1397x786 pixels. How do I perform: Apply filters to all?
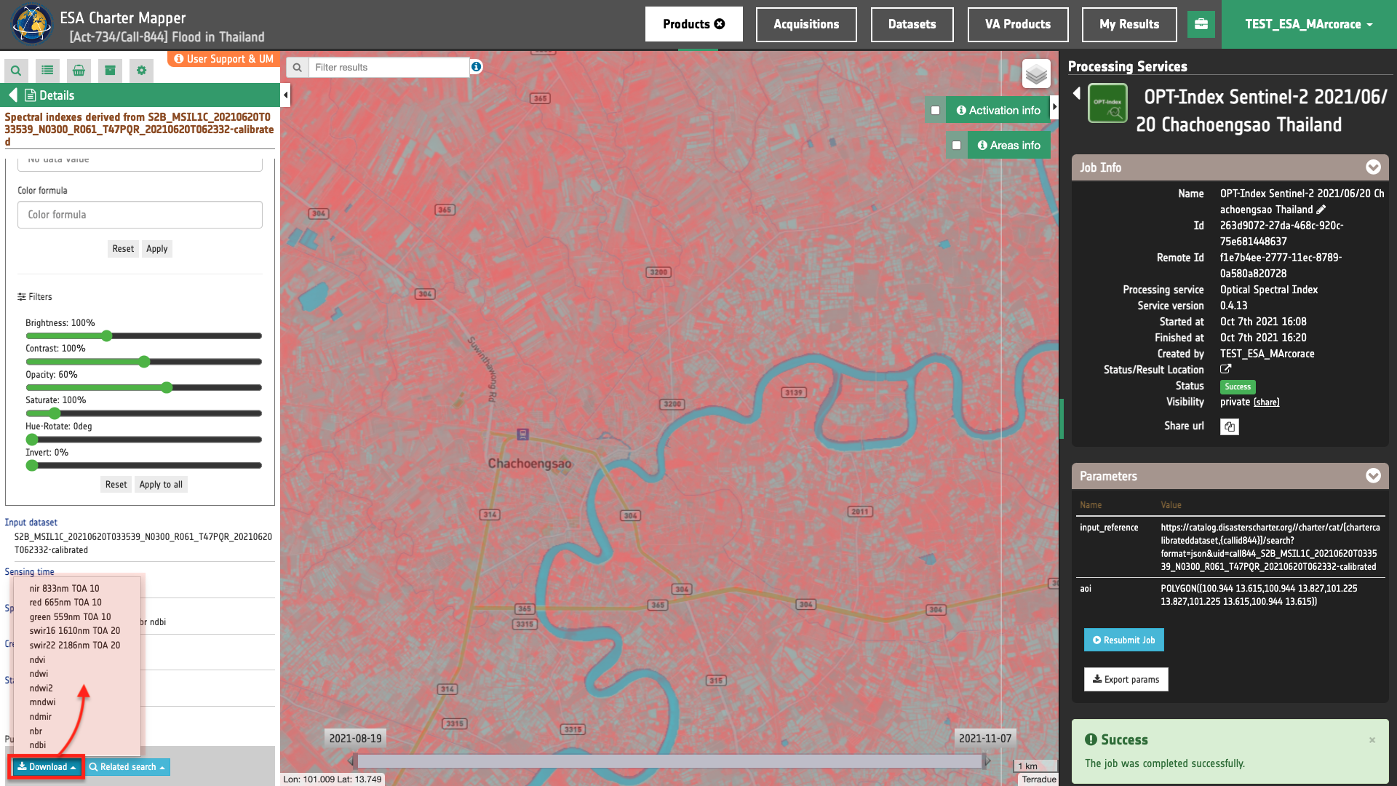[x=161, y=485]
